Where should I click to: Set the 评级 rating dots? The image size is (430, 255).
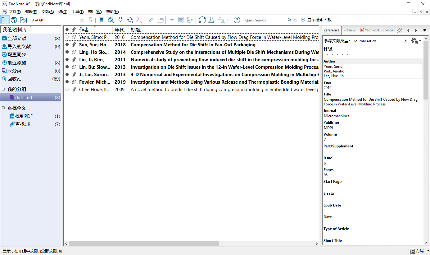337,55
